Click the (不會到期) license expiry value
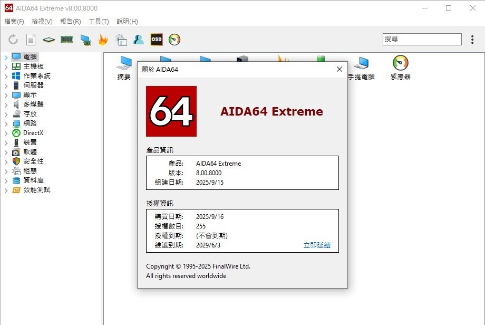The width and height of the screenshot is (485, 325). click(212, 236)
